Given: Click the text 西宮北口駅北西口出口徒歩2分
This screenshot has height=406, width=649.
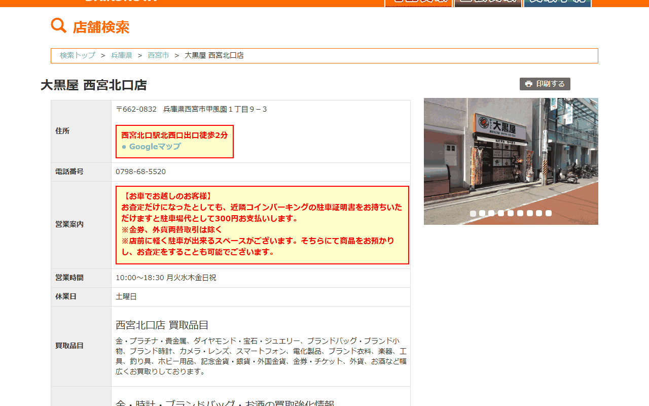Looking at the screenshot, I should 174,135.
